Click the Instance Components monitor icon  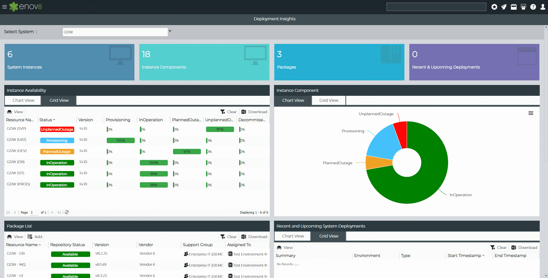(255, 56)
